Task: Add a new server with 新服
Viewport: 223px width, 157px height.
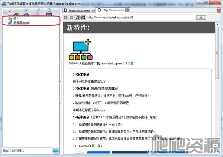Action: pos(26,12)
